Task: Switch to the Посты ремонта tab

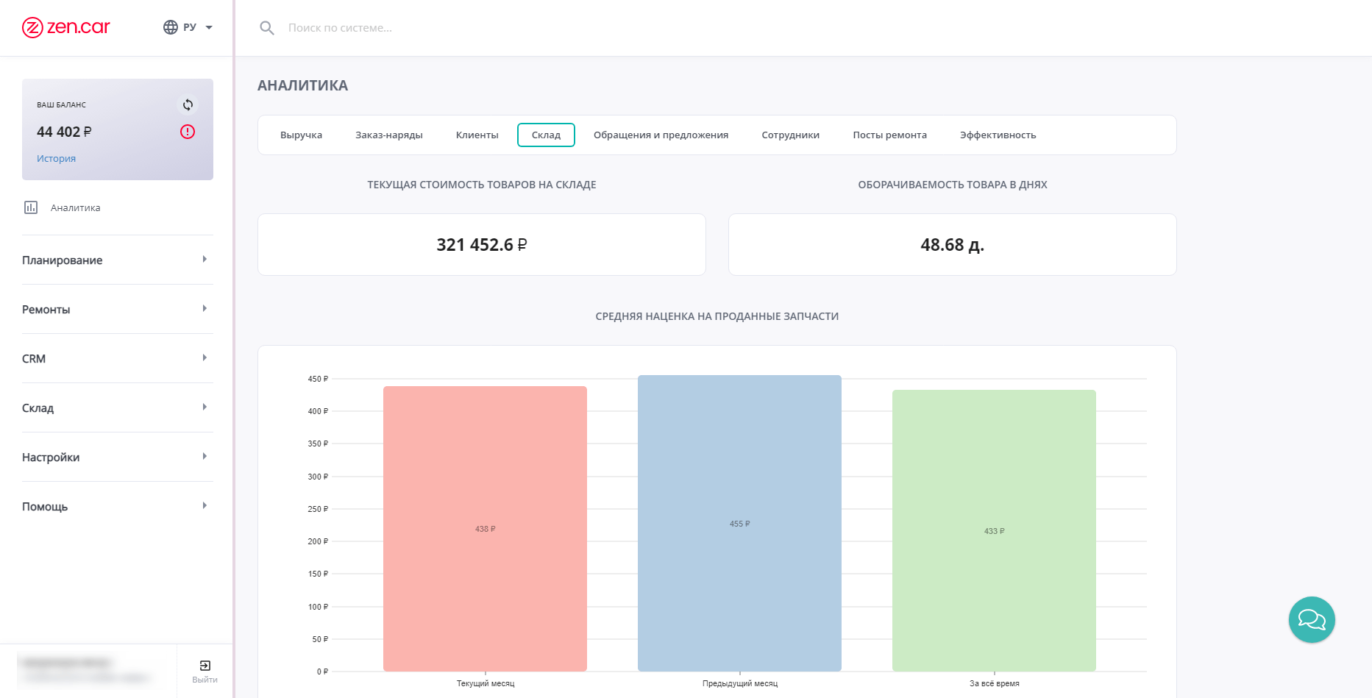Action: coord(889,135)
